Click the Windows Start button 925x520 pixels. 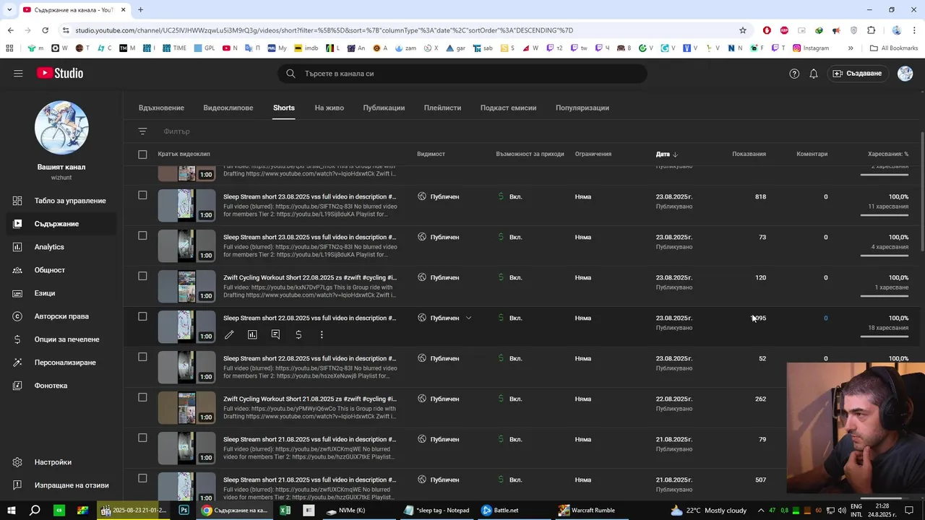pyautogui.click(x=11, y=511)
